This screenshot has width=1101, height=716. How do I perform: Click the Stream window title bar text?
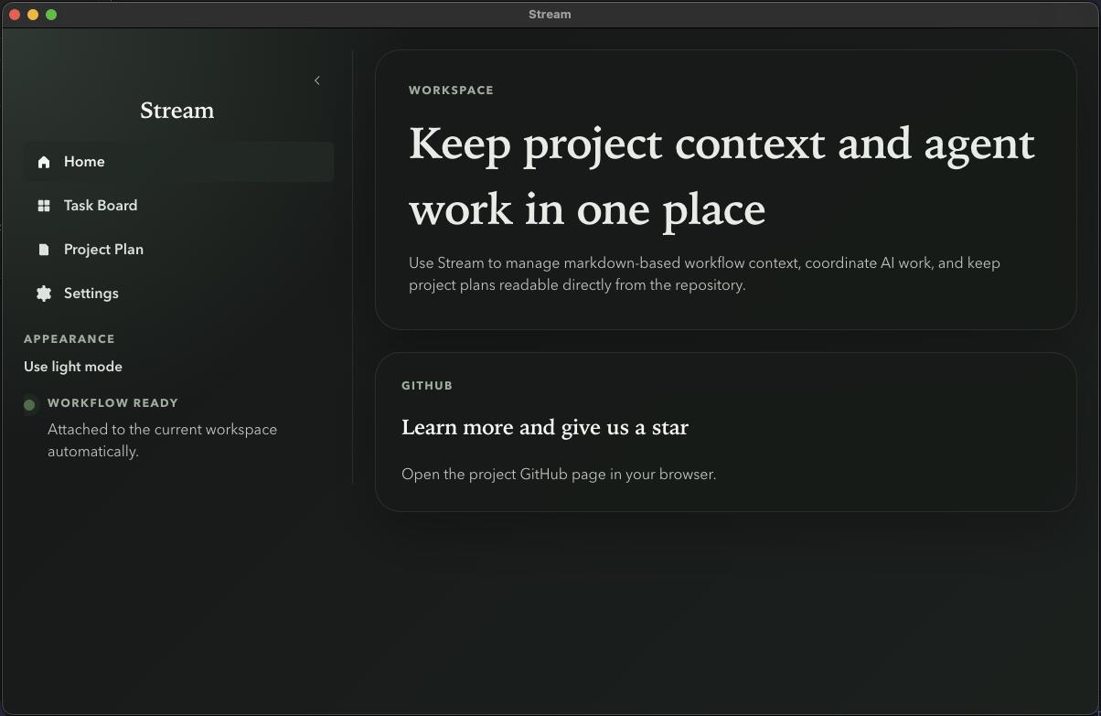coord(550,15)
